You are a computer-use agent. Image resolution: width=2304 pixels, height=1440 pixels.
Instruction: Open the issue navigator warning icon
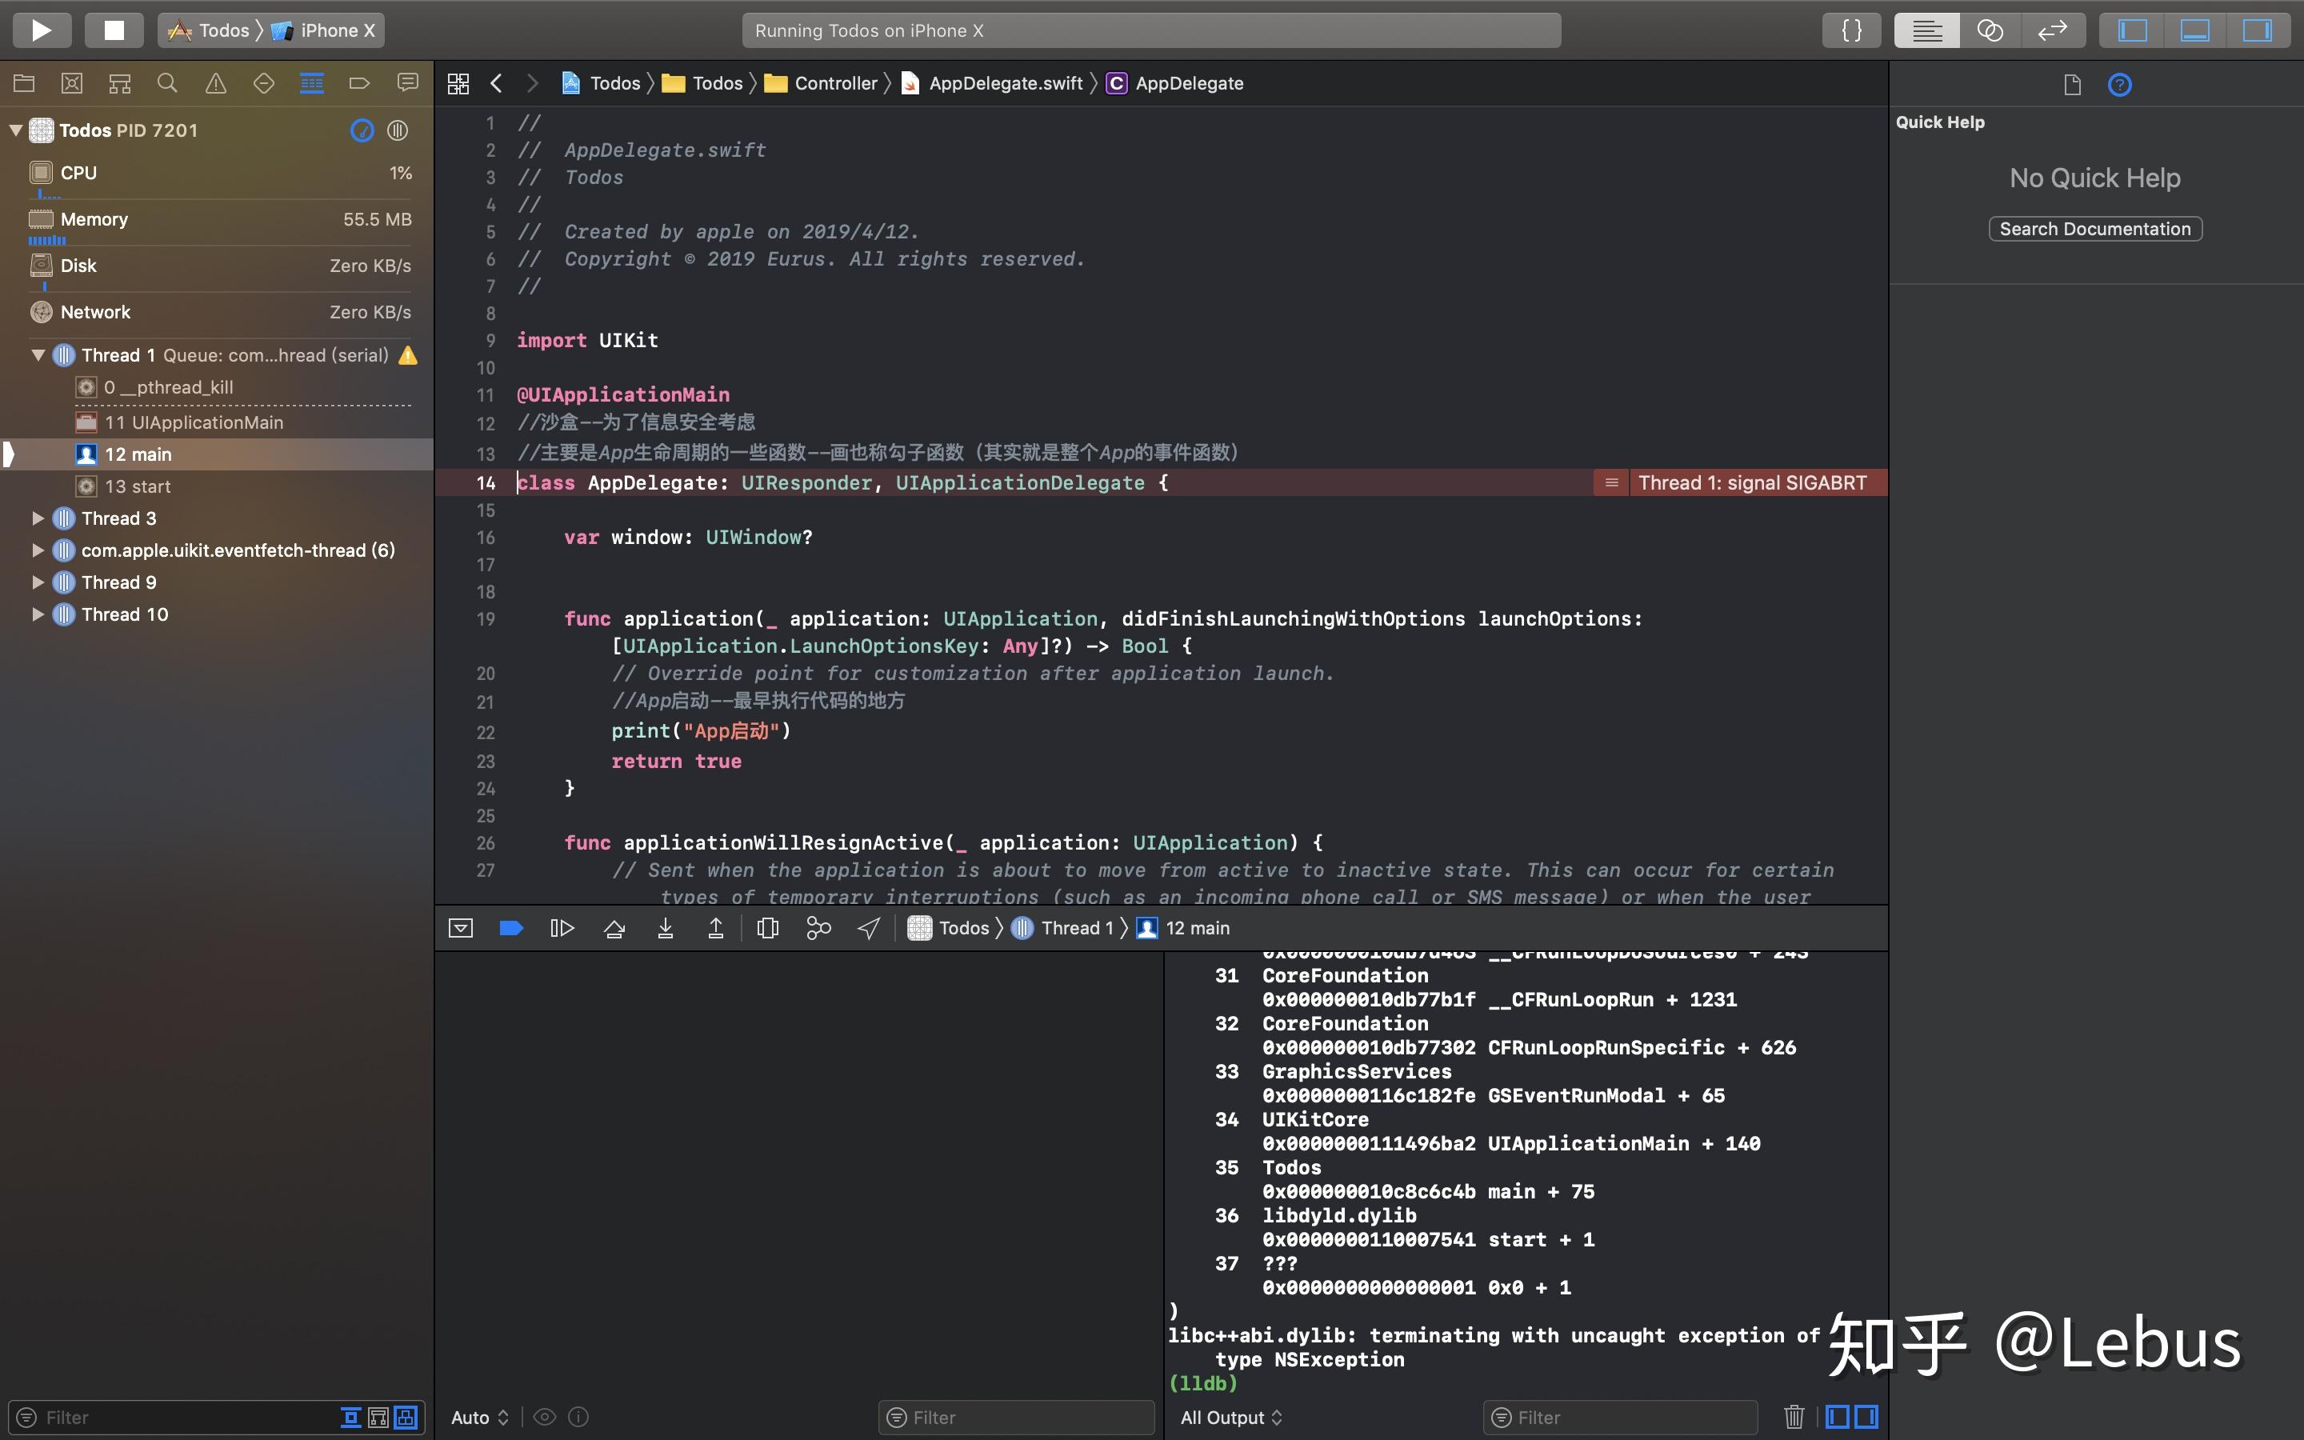coord(214,83)
